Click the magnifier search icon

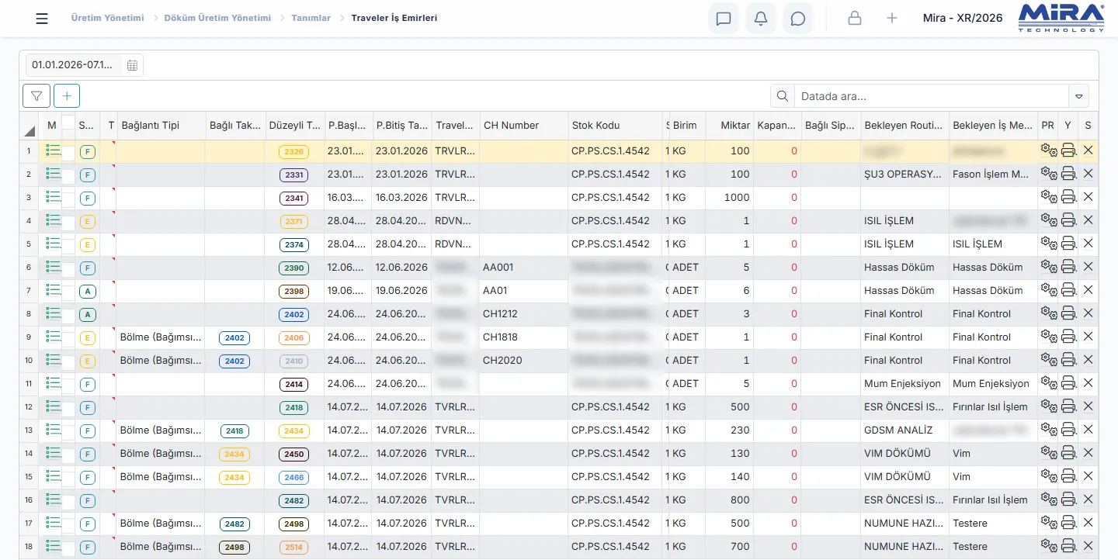pyautogui.click(x=782, y=96)
